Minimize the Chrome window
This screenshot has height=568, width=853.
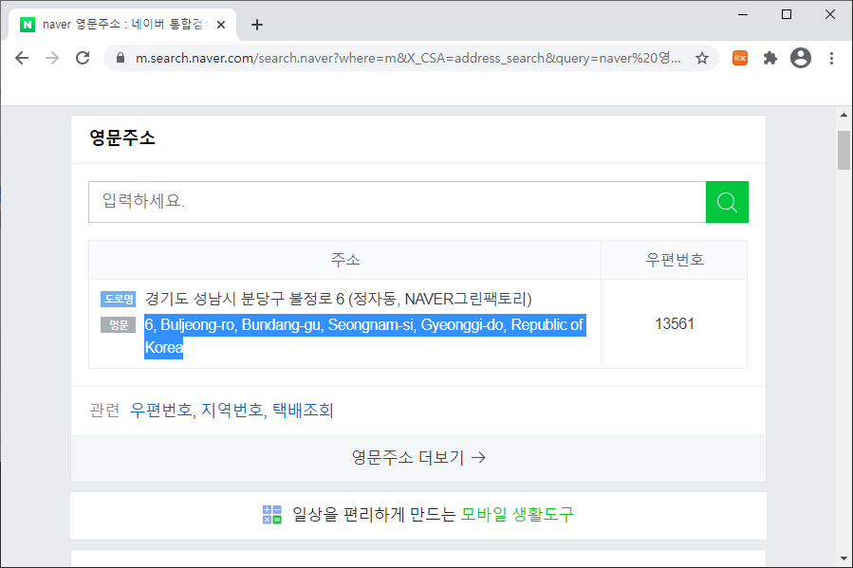743,14
